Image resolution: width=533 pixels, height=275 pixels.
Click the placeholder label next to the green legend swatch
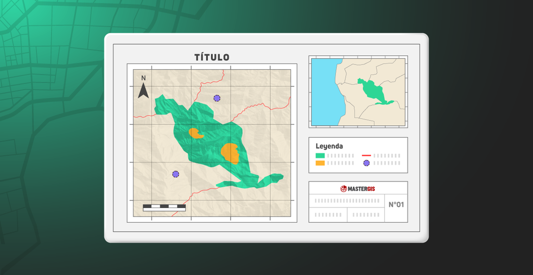(x=341, y=155)
